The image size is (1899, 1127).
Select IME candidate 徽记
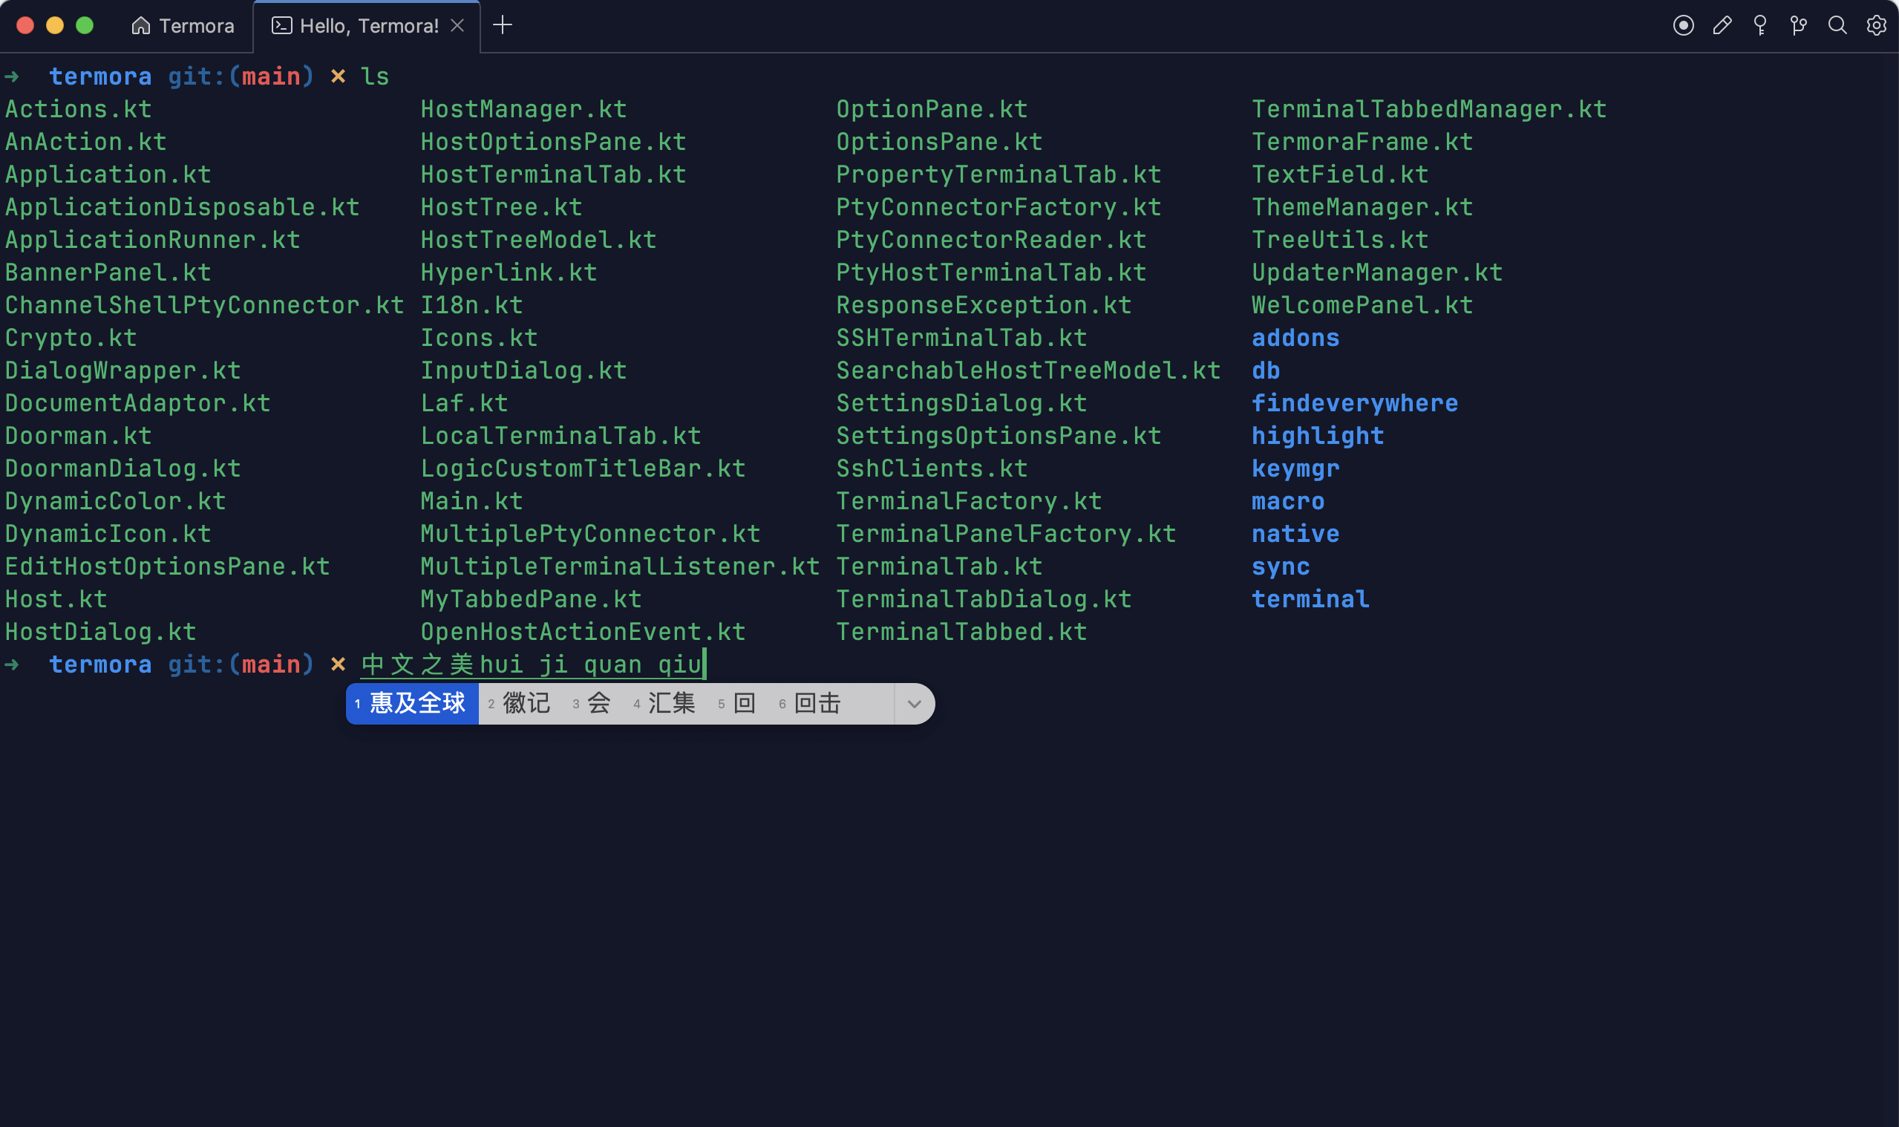tap(520, 703)
